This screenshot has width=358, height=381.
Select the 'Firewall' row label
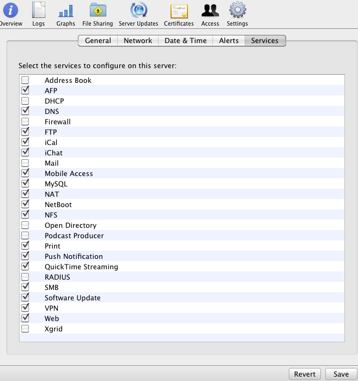click(x=58, y=122)
